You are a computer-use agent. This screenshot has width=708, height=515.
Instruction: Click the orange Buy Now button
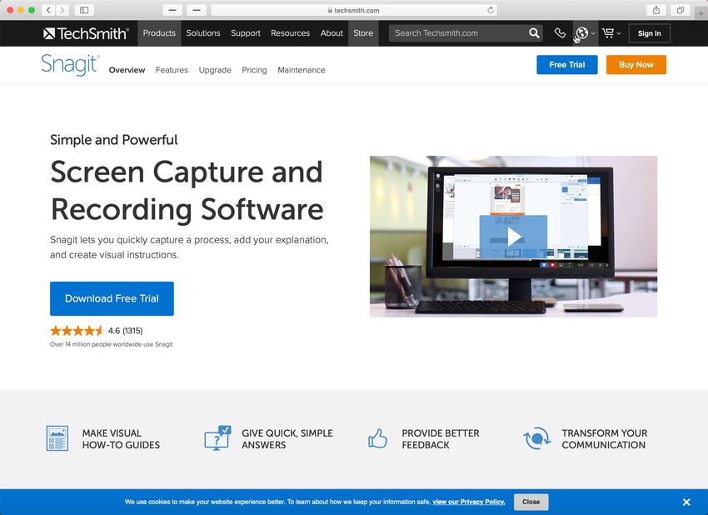click(x=636, y=65)
